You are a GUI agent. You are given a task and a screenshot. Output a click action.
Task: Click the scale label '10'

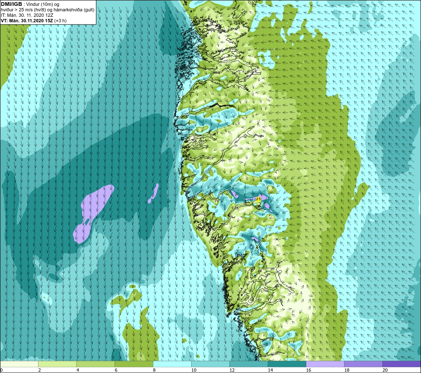pyautogui.click(x=194, y=370)
